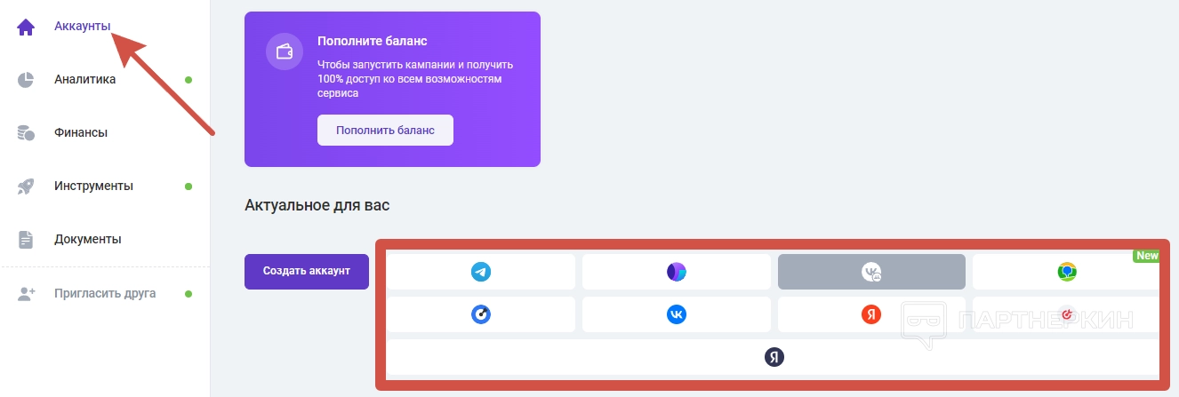This screenshot has width=1179, height=397.
Task: Click the pie chart Аналитика icon
Action: (26, 80)
